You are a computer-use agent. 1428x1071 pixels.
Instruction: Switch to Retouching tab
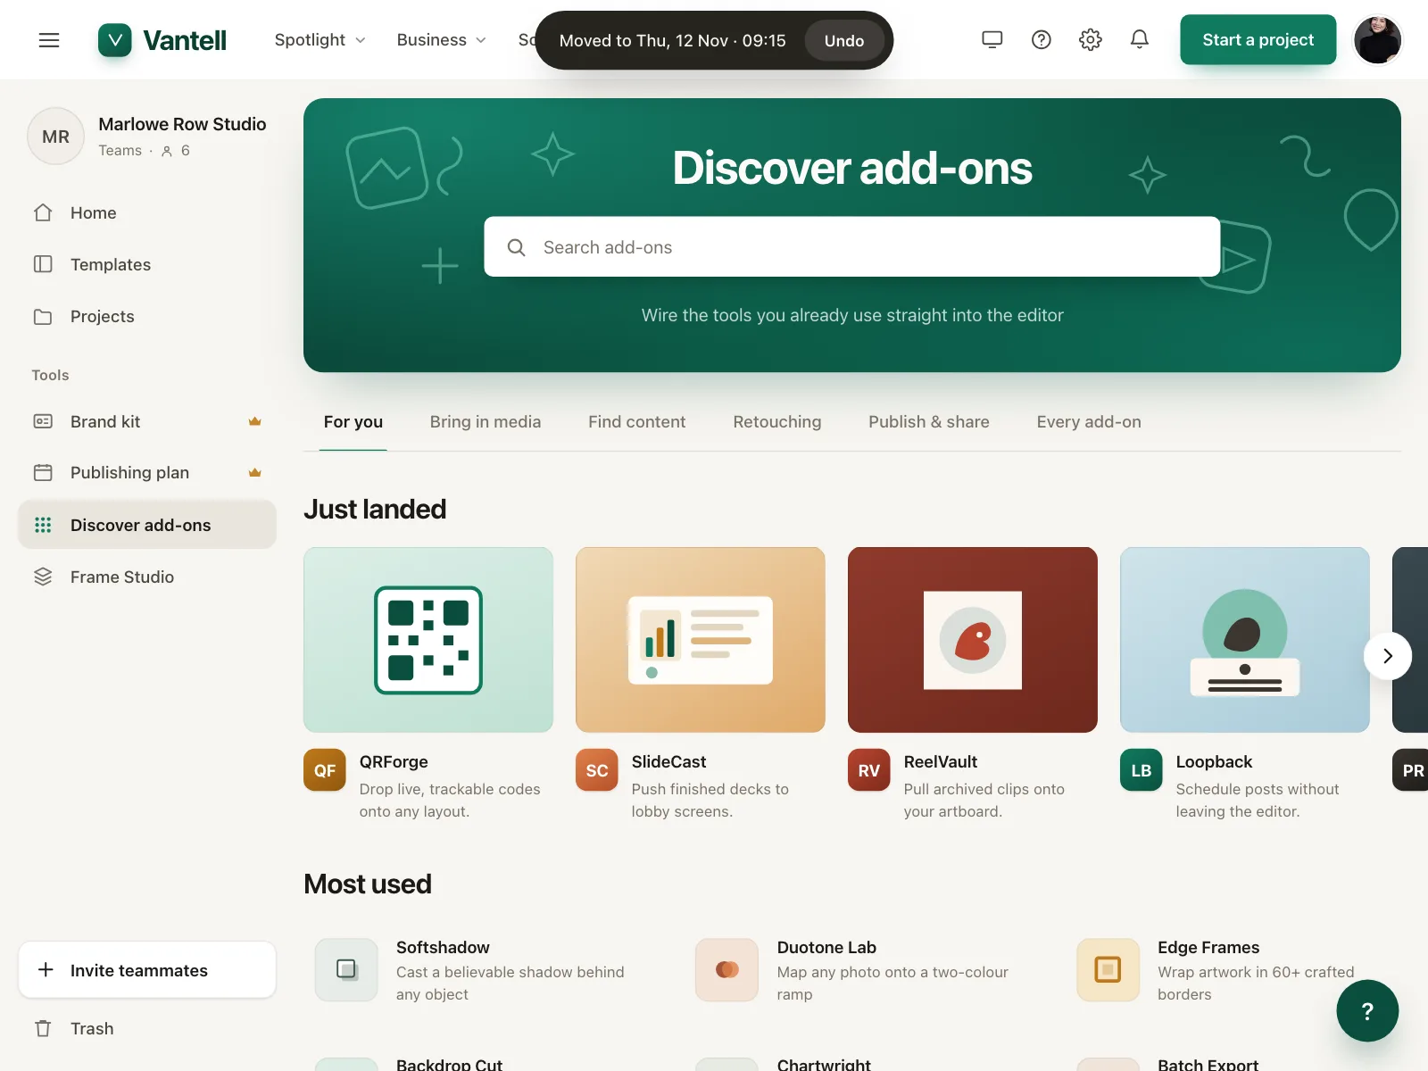pos(777,422)
